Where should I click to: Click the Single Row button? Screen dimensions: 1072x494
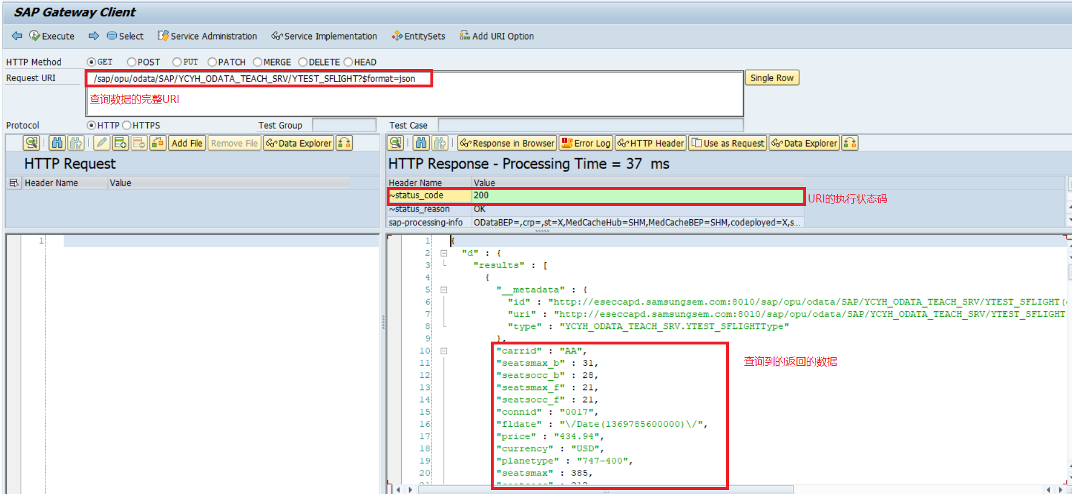click(772, 78)
